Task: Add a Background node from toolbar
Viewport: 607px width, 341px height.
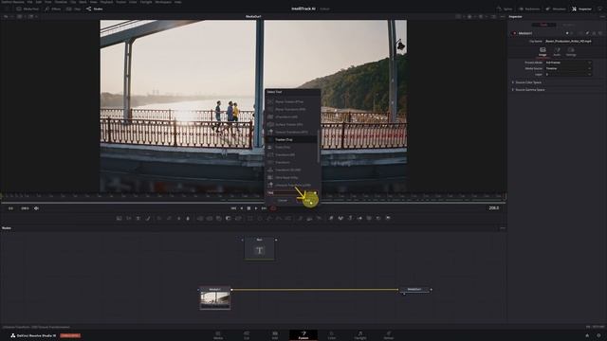Action: 120,219
